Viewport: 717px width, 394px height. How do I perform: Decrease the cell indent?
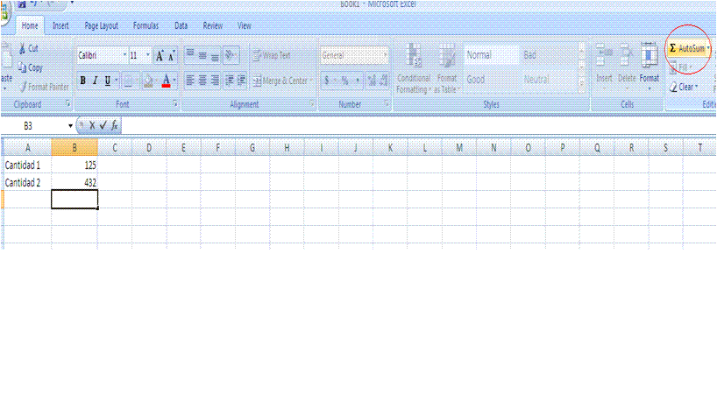click(230, 81)
